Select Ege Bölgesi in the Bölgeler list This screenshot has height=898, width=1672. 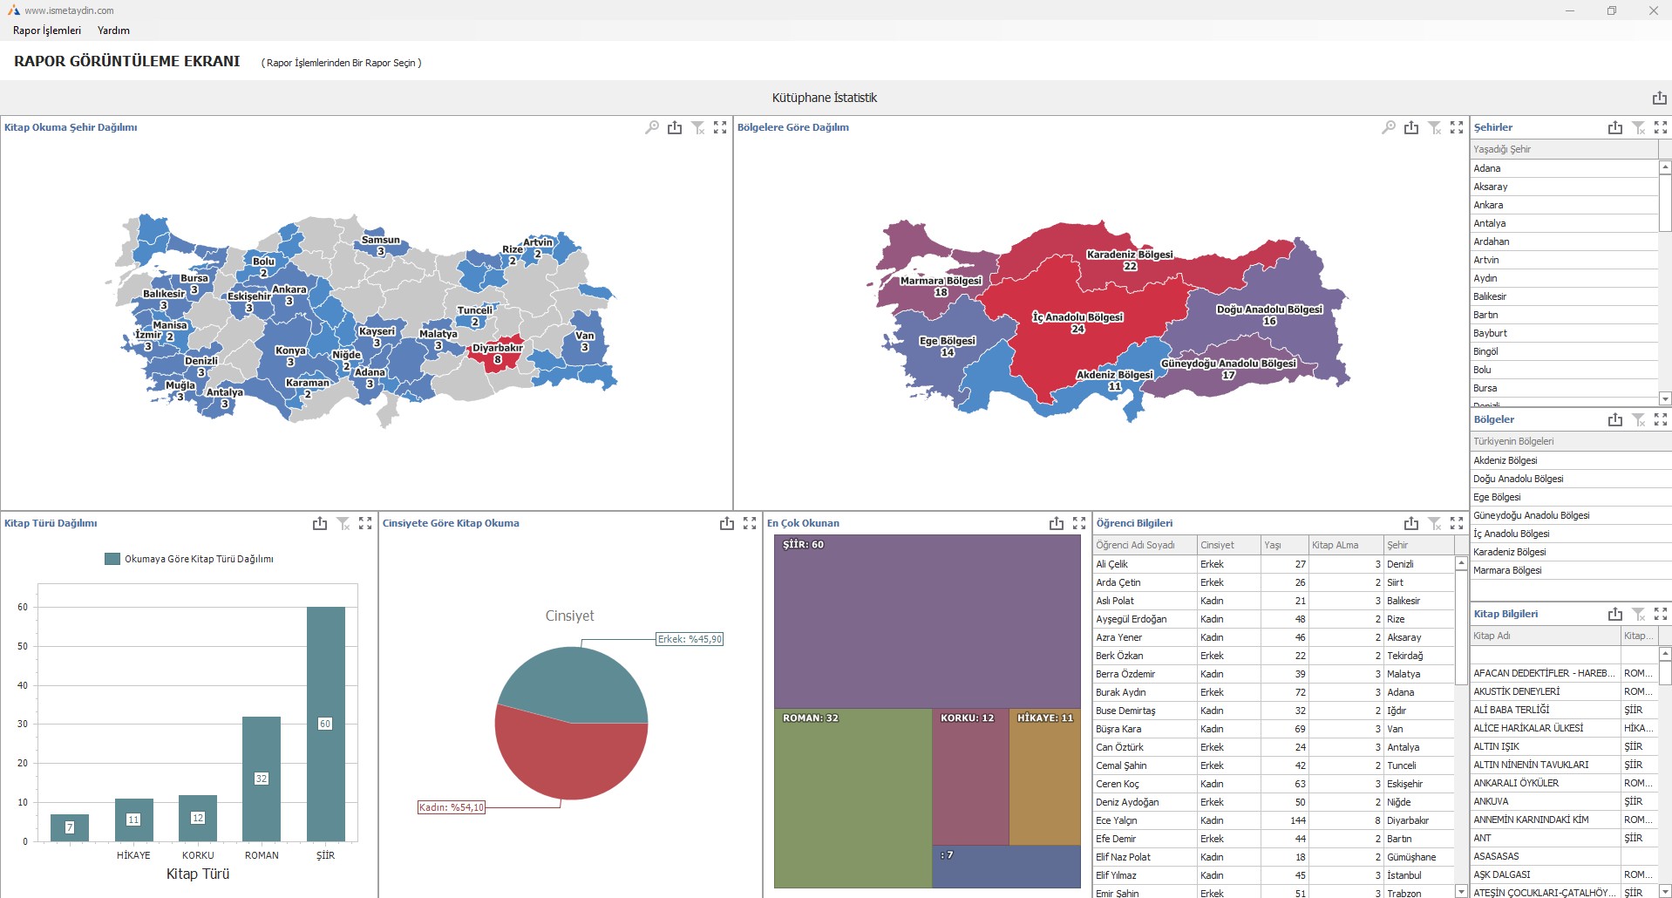pyautogui.click(x=1497, y=498)
